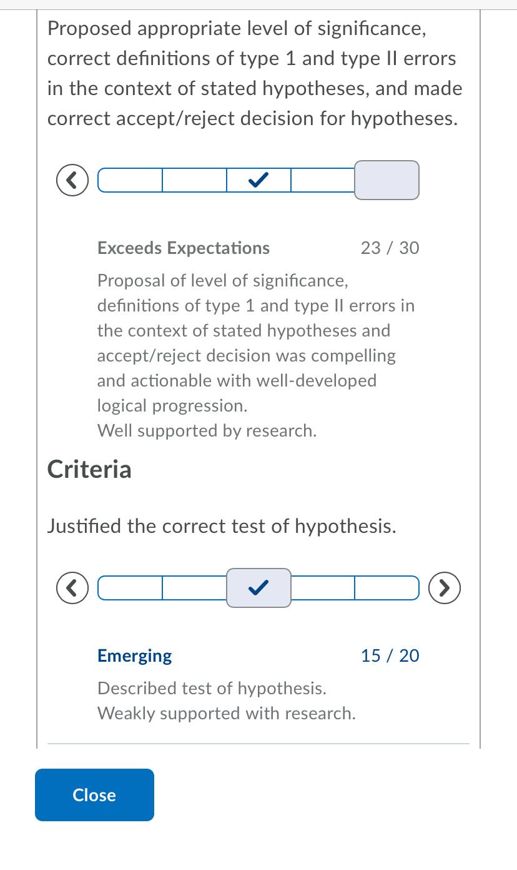Viewport: 517px width, 870px height.
Task: Click the 'Justified the correct test of hypothesis' criterion
Action: (222, 527)
